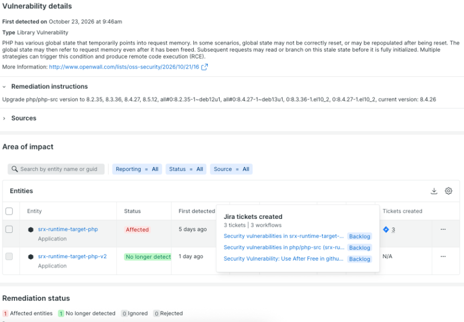Image resolution: width=464 pixels, height=322 pixels.
Task: Click the Entity column header
Action: (35, 211)
